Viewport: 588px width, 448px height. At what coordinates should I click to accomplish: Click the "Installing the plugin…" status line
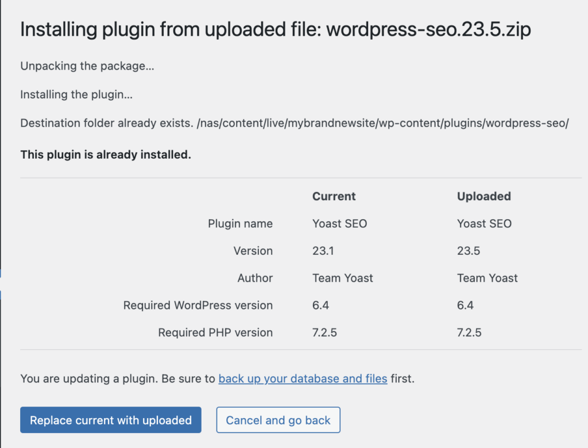pyautogui.click(x=75, y=93)
